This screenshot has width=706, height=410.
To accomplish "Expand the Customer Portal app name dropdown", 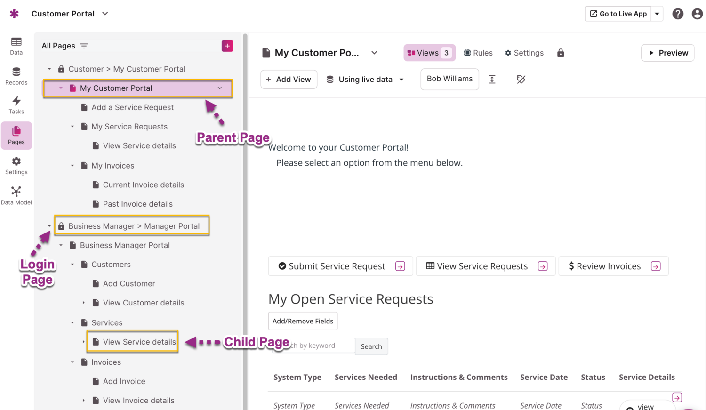I will pos(105,14).
